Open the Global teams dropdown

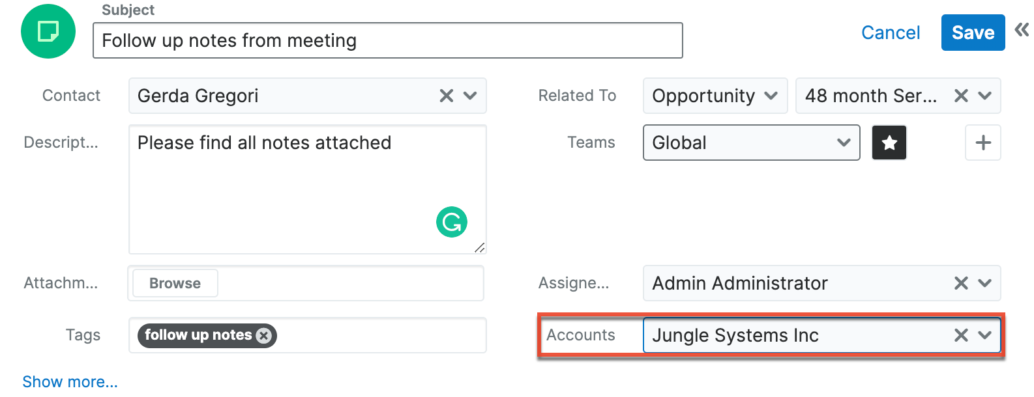tap(844, 143)
